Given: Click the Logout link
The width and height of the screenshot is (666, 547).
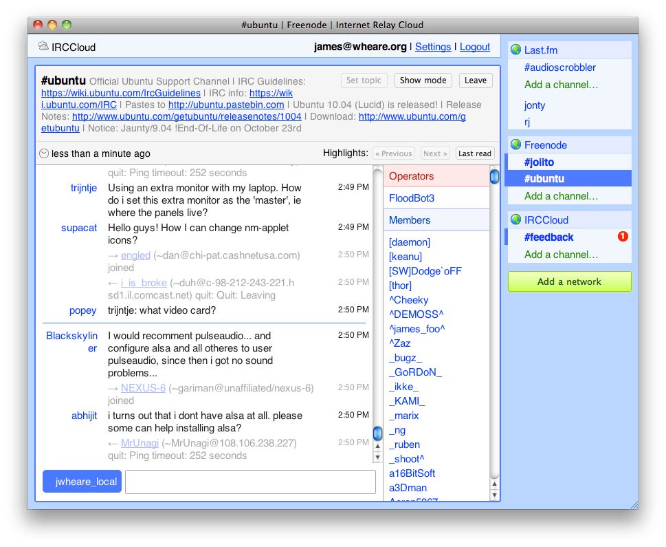Looking at the screenshot, I should tap(474, 47).
